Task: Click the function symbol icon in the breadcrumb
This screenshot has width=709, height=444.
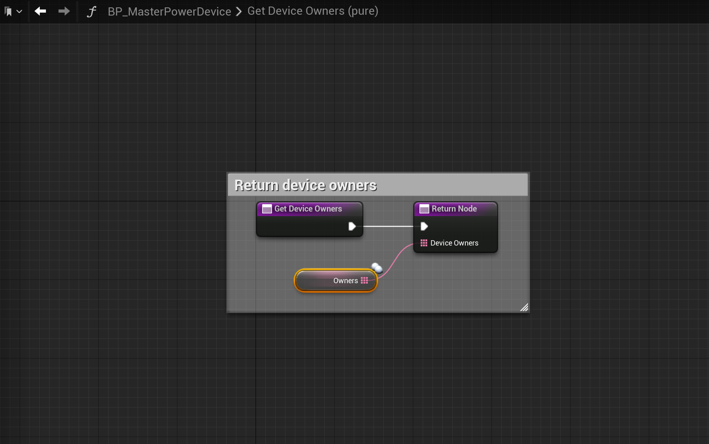Action: [91, 11]
